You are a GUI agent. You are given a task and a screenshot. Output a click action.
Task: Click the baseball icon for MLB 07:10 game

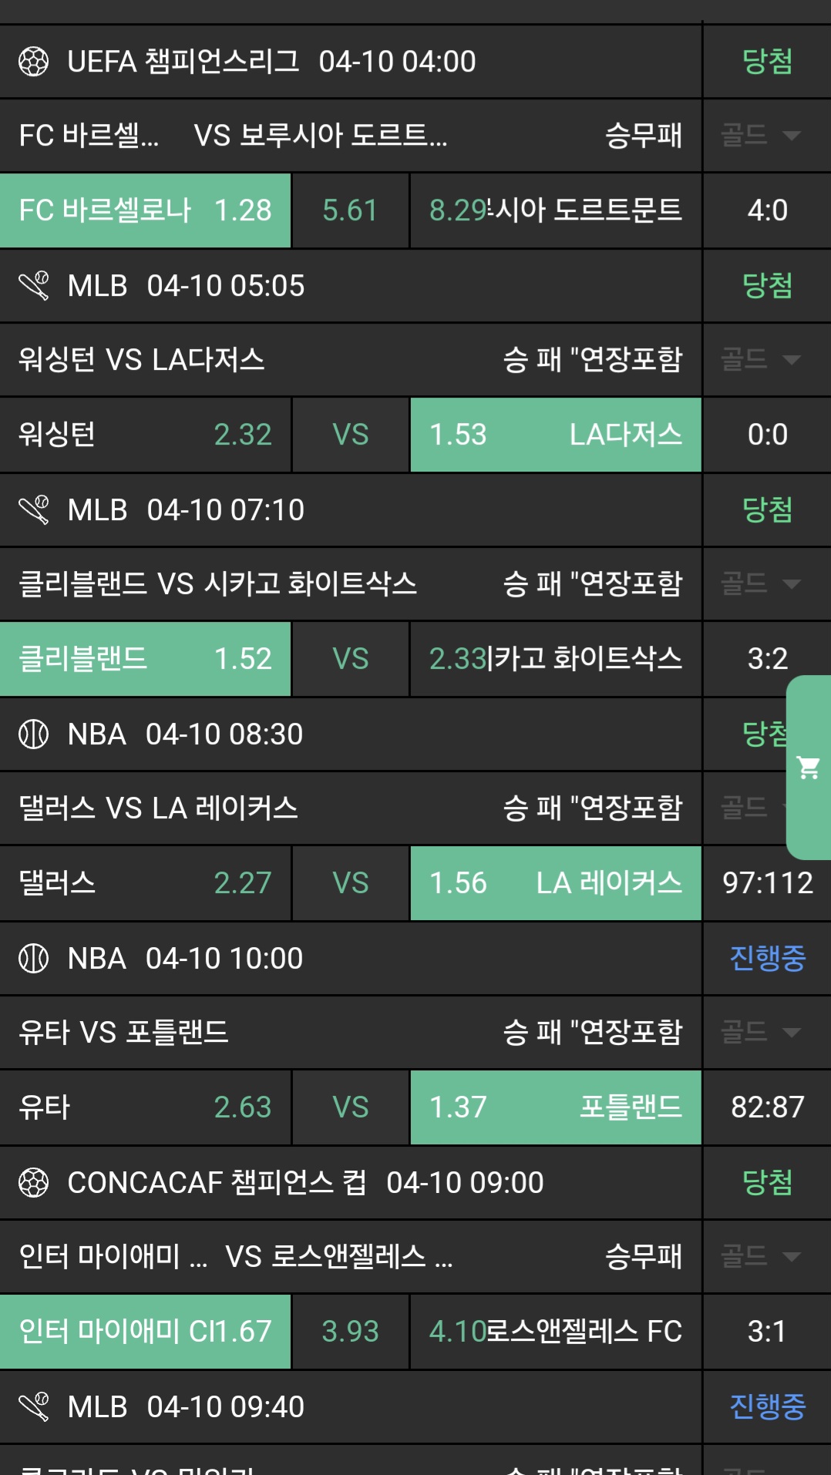click(x=33, y=510)
